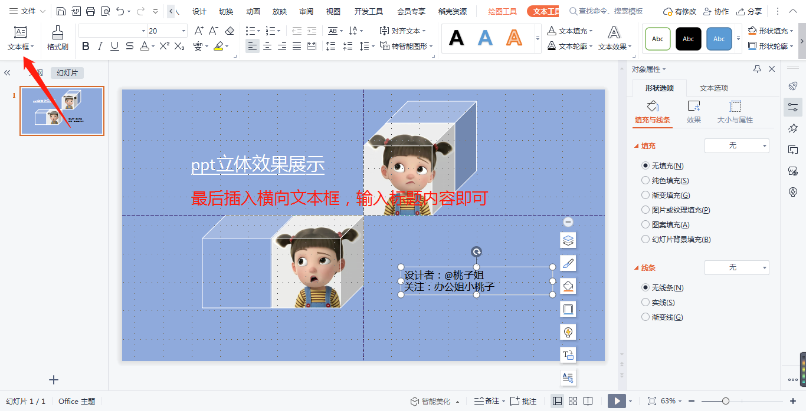Open the fill preset 无 dropdown
The height and width of the screenshot is (411, 806).
737,145
